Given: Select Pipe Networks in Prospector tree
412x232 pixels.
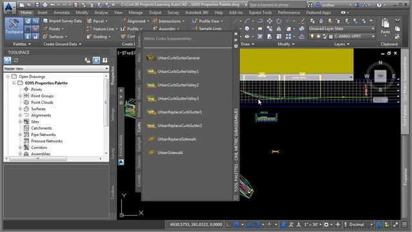Looking at the screenshot, I should coord(43,135).
